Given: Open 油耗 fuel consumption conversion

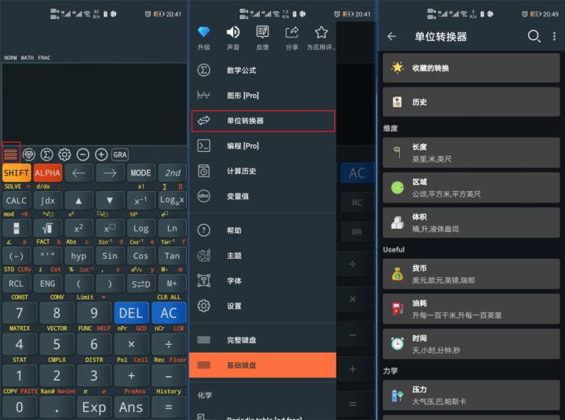Looking at the screenshot, I should point(472,309).
